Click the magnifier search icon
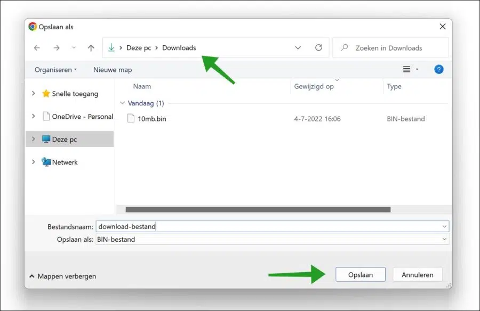Viewport: 480px width, 311px height. (345, 47)
